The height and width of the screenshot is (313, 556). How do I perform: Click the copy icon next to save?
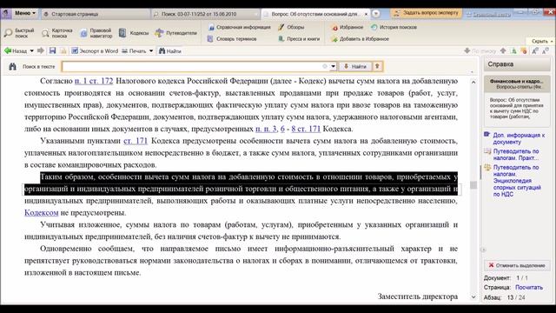63,51
